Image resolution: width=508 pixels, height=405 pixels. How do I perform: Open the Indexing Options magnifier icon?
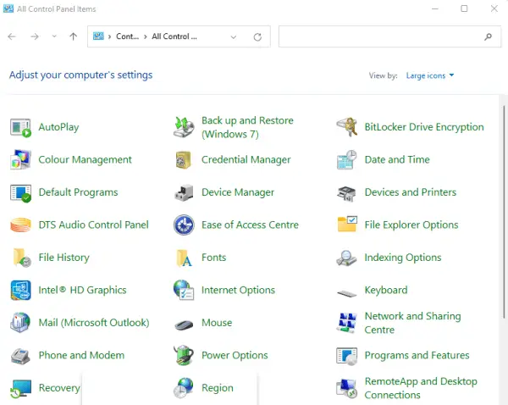pos(346,258)
